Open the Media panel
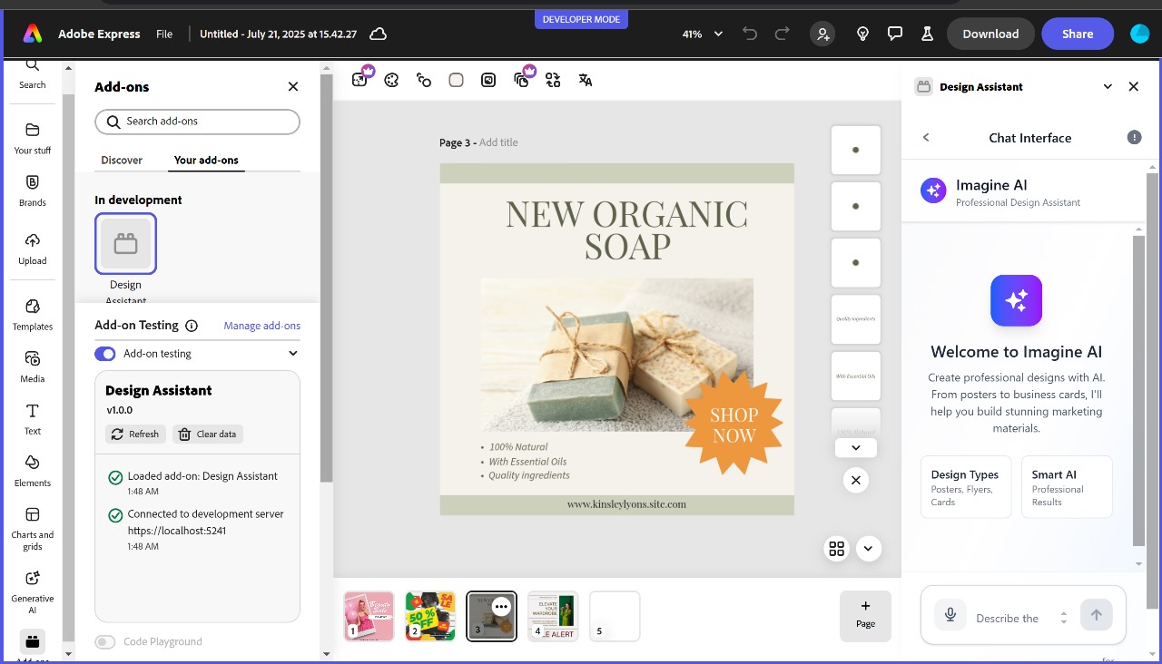The height and width of the screenshot is (664, 1162). click(x=33, y=366)
